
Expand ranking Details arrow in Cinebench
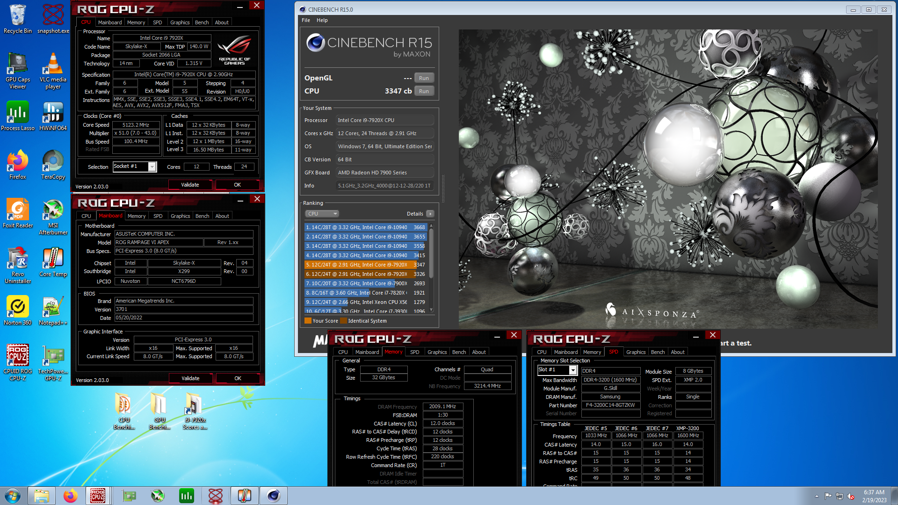click(x=430, y=214)
